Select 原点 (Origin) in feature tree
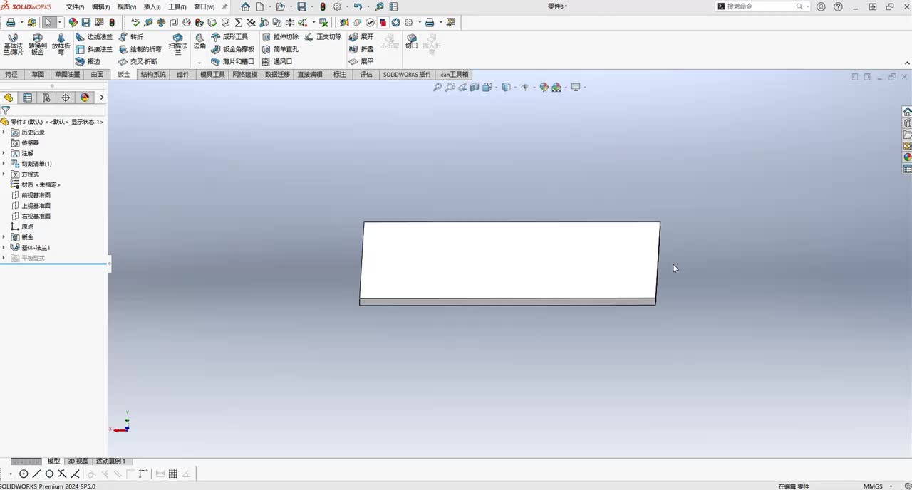This screenshot has height=490, width=912. click(x=22, y=226)
